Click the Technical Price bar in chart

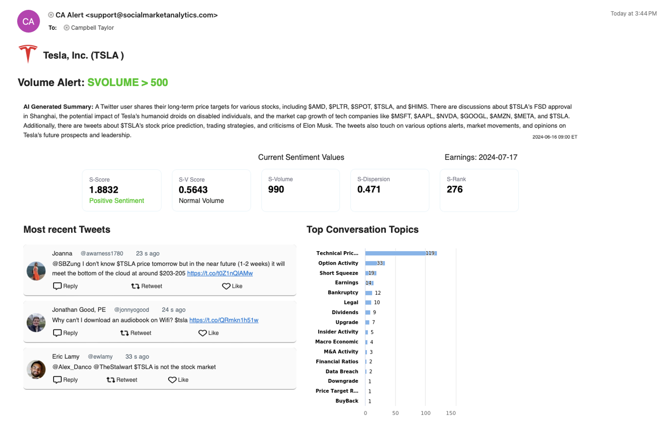click(x=395, y=253)
